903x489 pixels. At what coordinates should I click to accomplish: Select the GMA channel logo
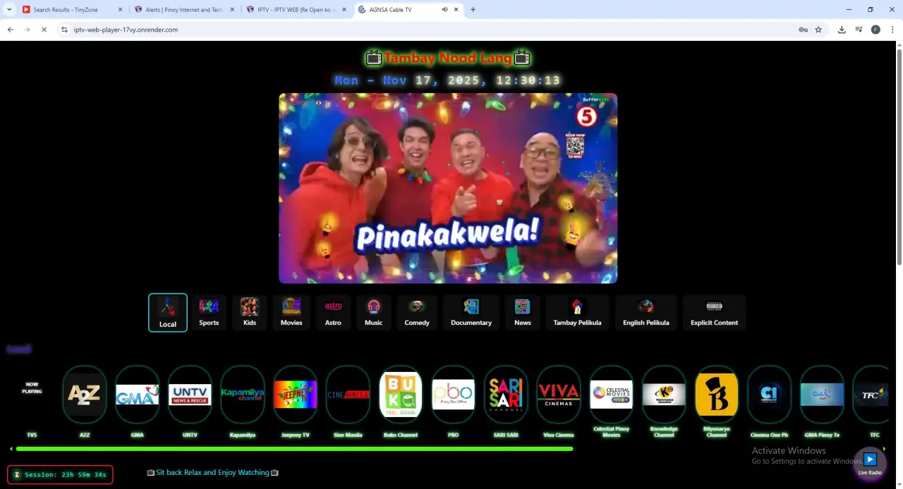click(137, 394)
